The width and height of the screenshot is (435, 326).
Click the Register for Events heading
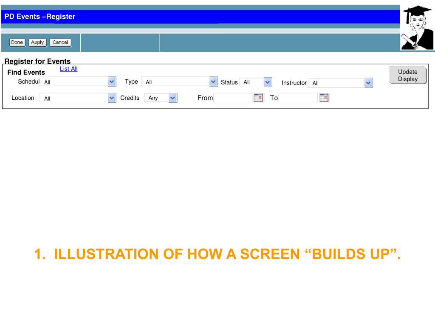[x=37, y=61]
